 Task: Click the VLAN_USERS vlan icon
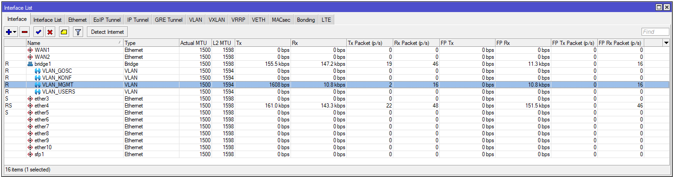pos(38,91)
